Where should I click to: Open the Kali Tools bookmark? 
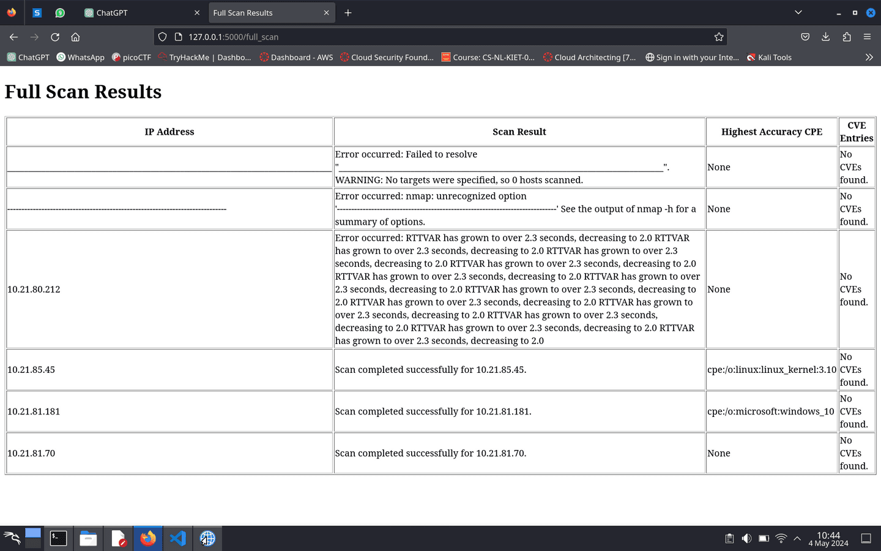point(769,57)
